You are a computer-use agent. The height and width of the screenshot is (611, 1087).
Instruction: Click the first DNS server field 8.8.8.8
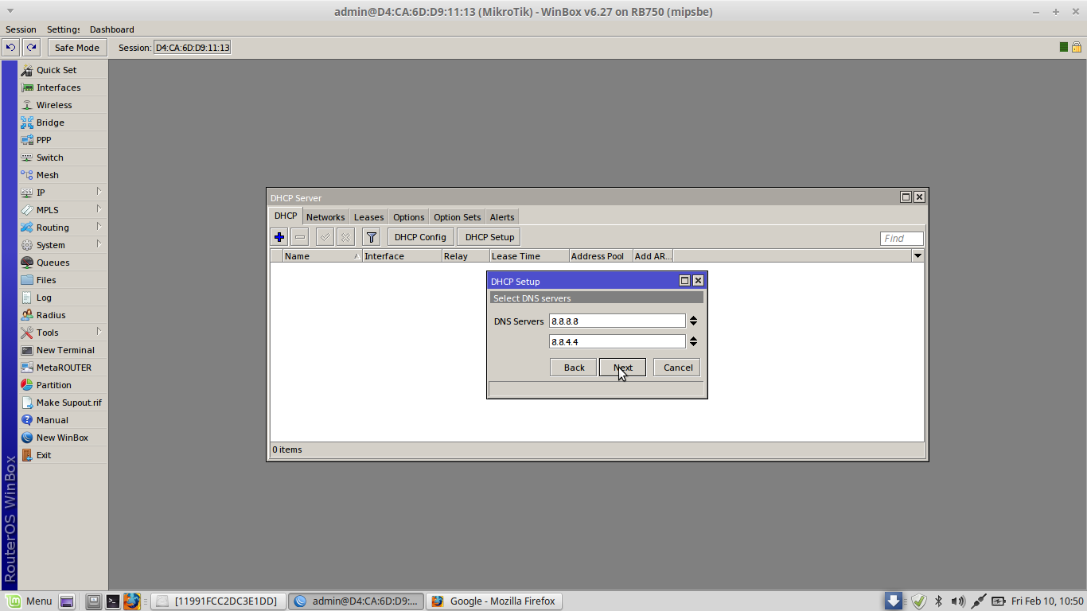618,321
